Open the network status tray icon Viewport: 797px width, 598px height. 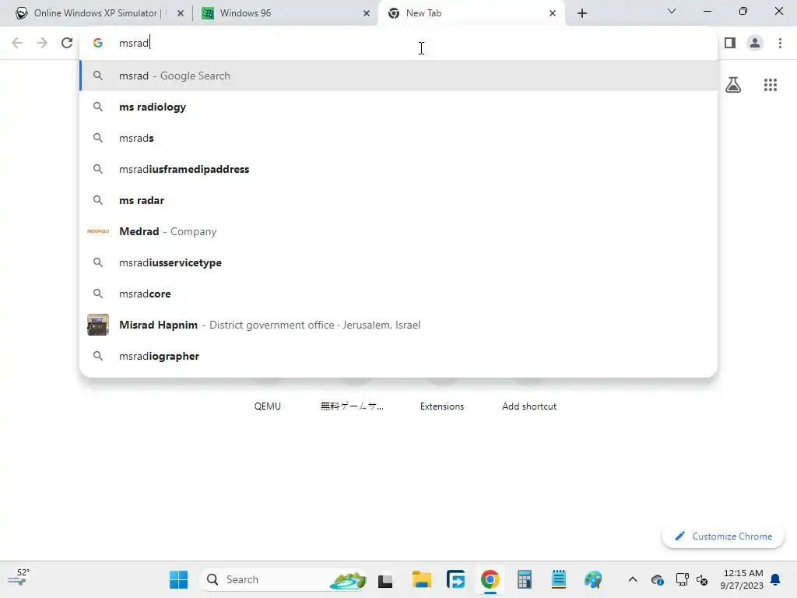pyautogui.click(x=682, y=579)
